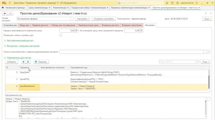The width and height of the screenshot is (215, 120).
Task: Select the Настройки tab
Action: point(149,25)
